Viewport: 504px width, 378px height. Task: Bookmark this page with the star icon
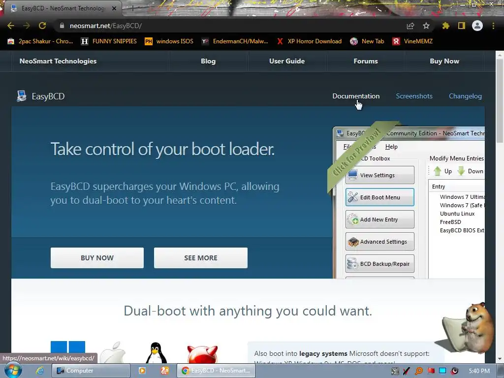(426, 26)
